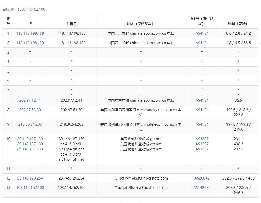This screenshot has width=261, height=203.
Task: Click the 地区（仅供参考） column header
Action: (141, 24)
